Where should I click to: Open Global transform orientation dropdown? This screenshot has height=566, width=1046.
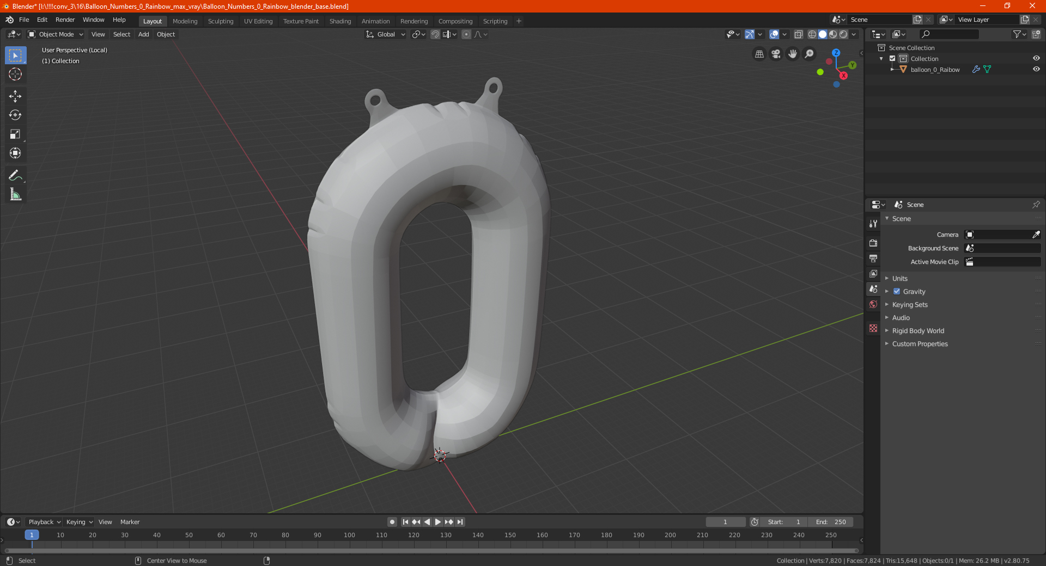386,34
